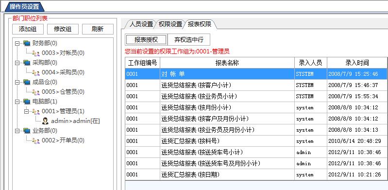This screenshot has height=190, width=388.
Task: Click the 财务部 department folder icon
Action: (x=27, y=43)
